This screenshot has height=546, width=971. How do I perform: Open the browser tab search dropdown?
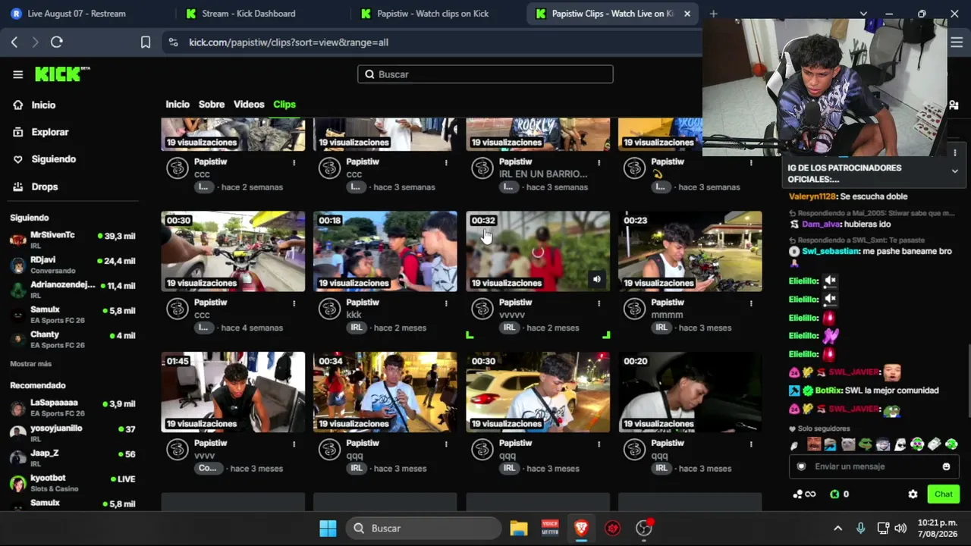click(863, 14)
